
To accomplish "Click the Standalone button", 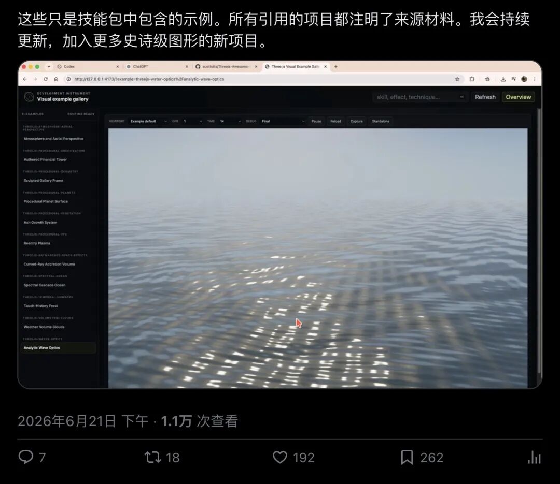I will [381, 121].
